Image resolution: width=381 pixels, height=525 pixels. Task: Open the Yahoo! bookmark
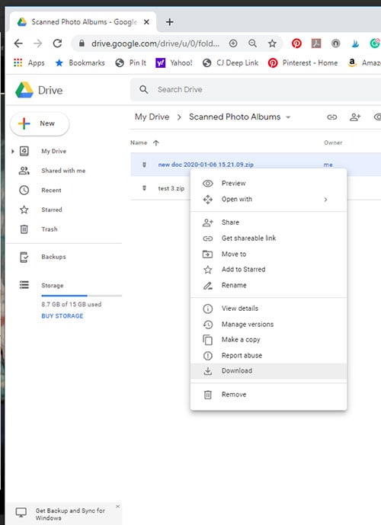[x=174, y=62]
